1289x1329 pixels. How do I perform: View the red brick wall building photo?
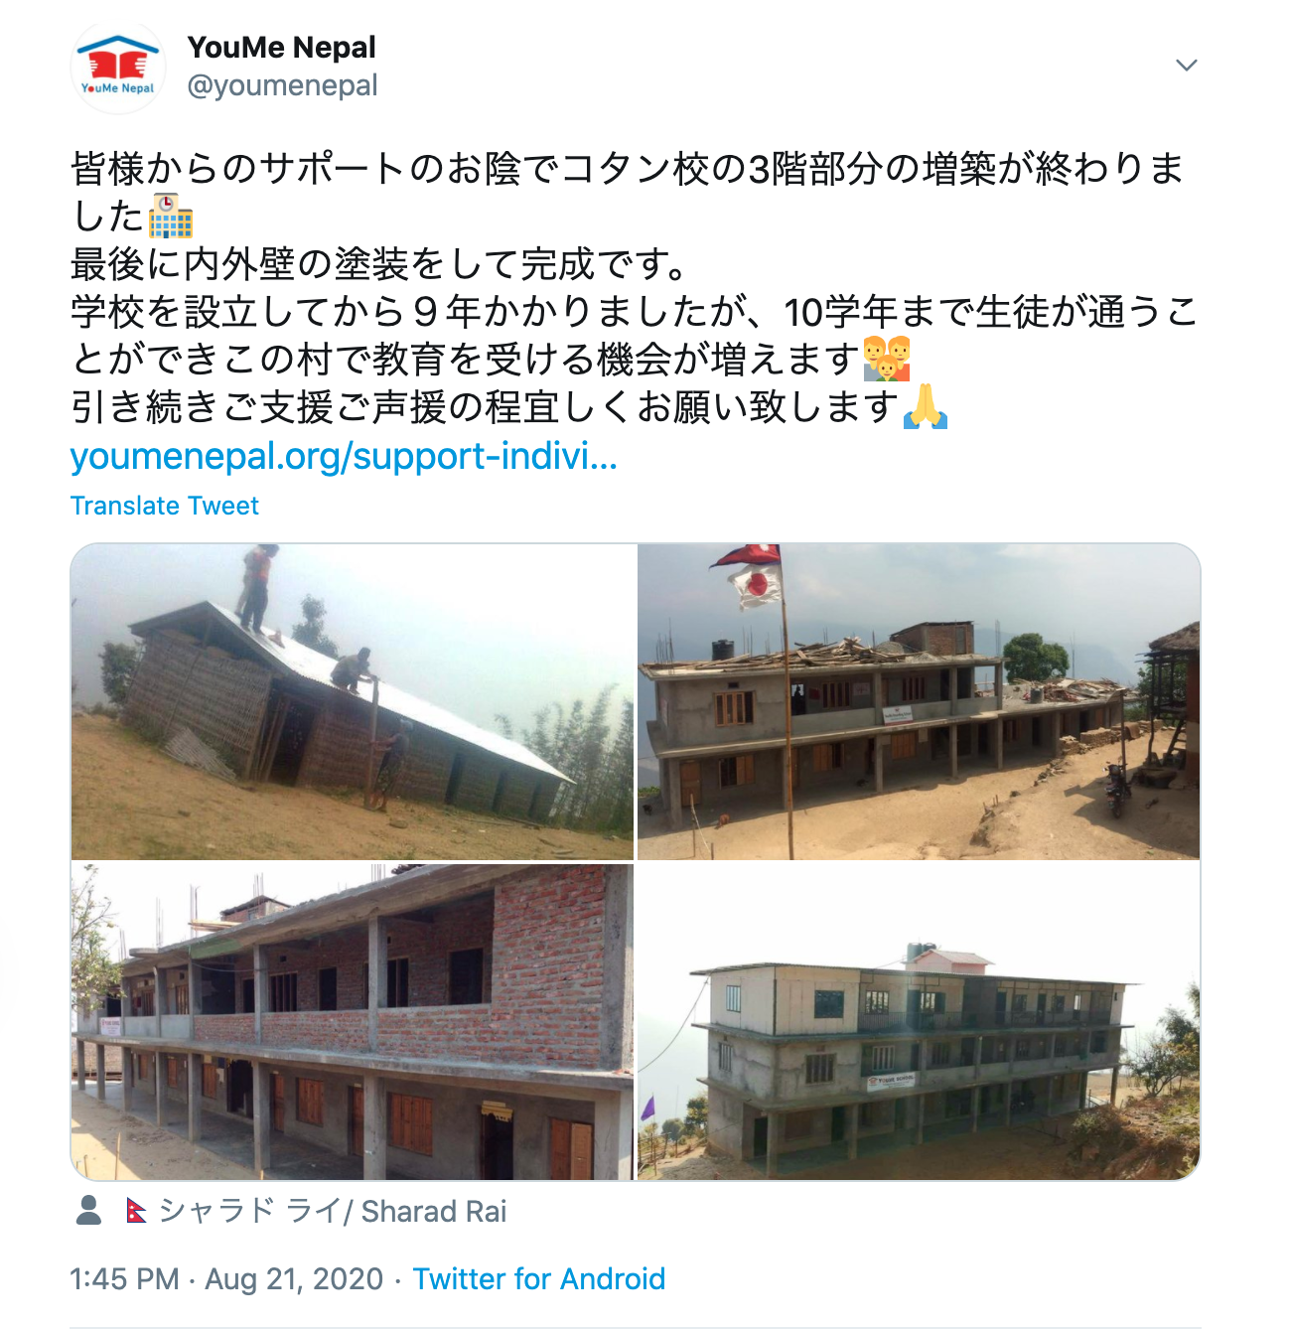(x=352, y=1022)
